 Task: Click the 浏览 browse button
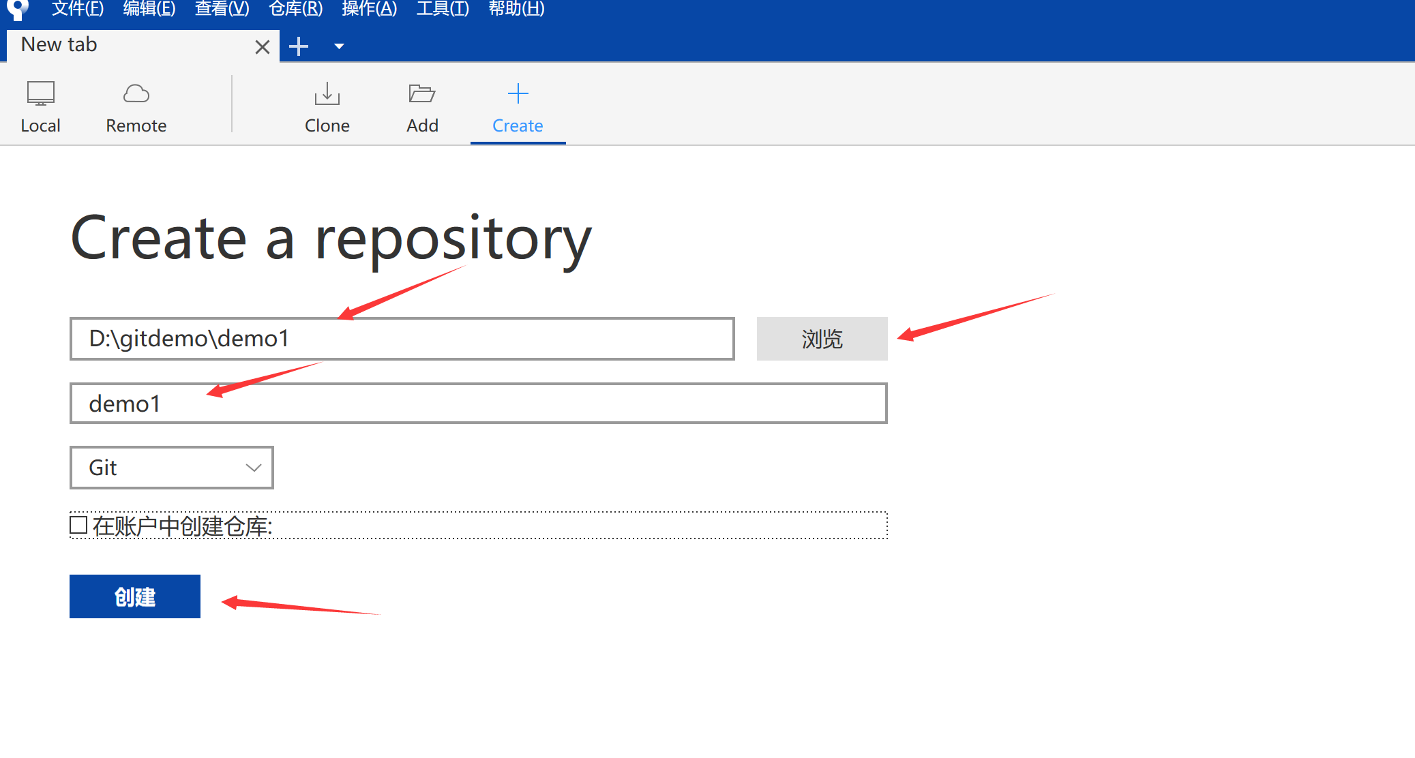click(822, 339)
